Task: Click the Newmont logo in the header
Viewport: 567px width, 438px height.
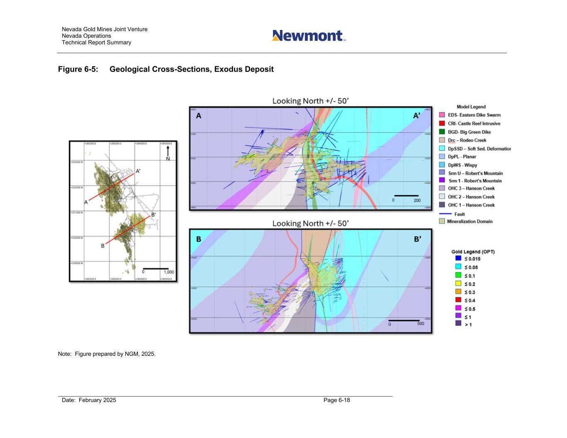Action: pos(309,36)
